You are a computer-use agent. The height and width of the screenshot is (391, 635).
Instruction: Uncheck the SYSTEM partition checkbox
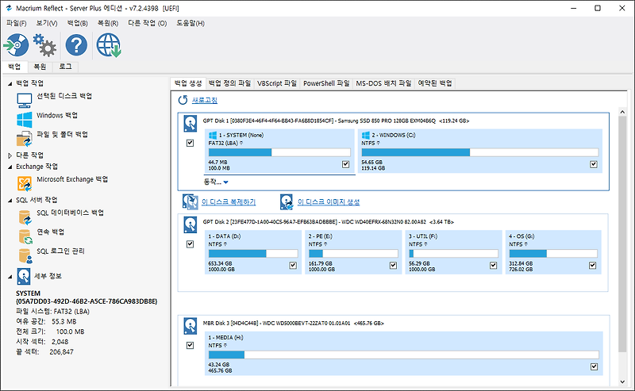pos(345,164)
